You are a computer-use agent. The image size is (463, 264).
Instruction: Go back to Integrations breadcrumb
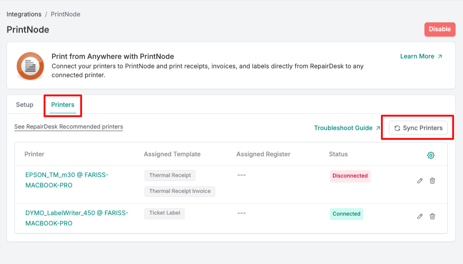click(x=24, y=14)
